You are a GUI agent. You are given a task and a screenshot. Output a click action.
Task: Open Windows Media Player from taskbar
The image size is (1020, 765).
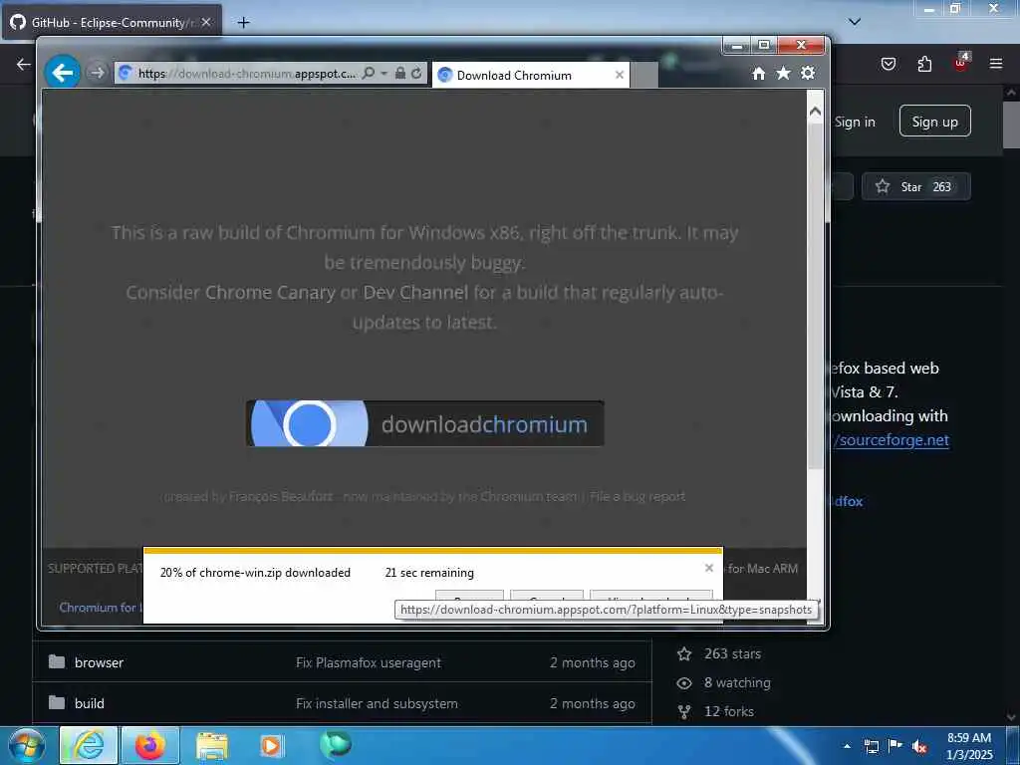tap(271, 745)
